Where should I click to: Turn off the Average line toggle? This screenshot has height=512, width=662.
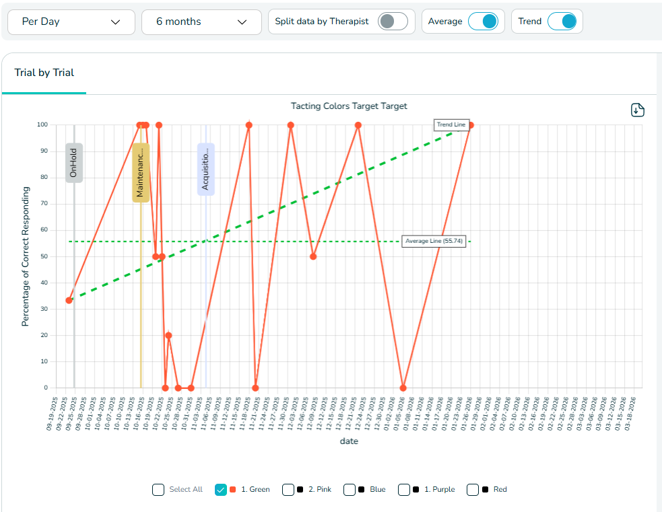pyautogui.click(x=484, y=22)
